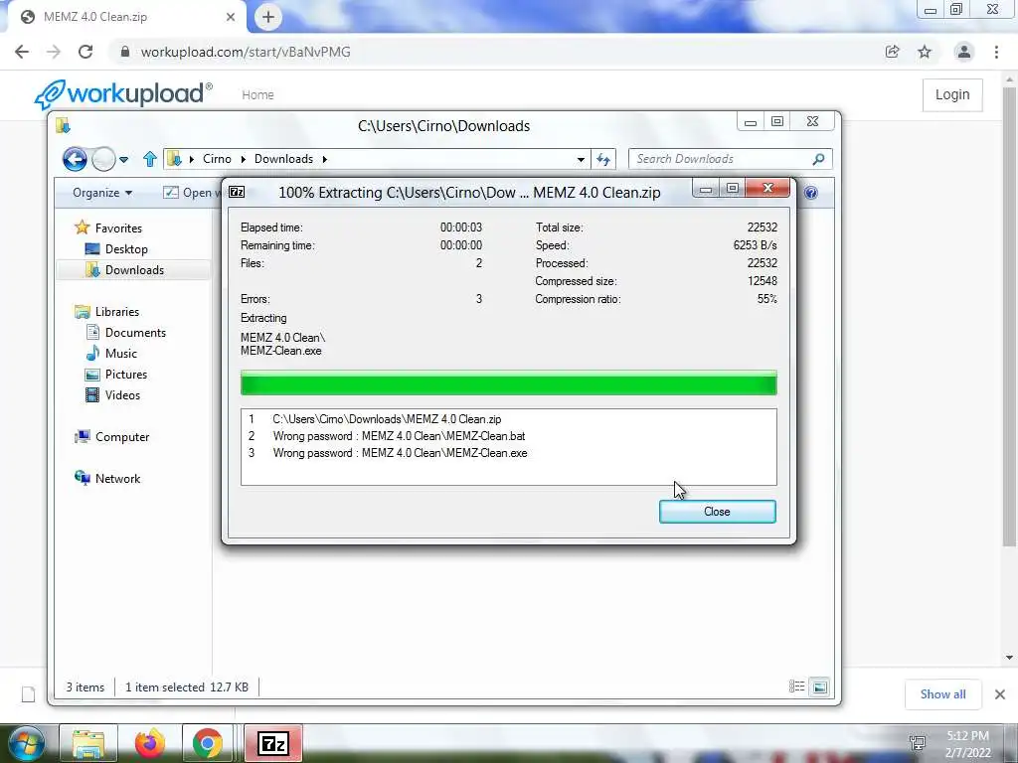1018x763 pixels.
Task: Select Network in the navigation pane
Action: pyautogui.click(x=117, y=479)
